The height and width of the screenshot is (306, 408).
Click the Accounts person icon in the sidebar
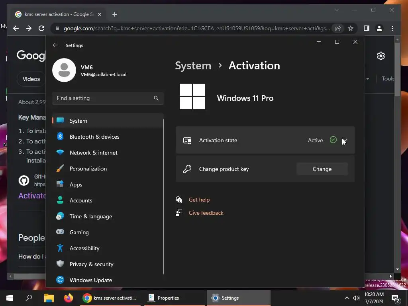click(60, 200)
